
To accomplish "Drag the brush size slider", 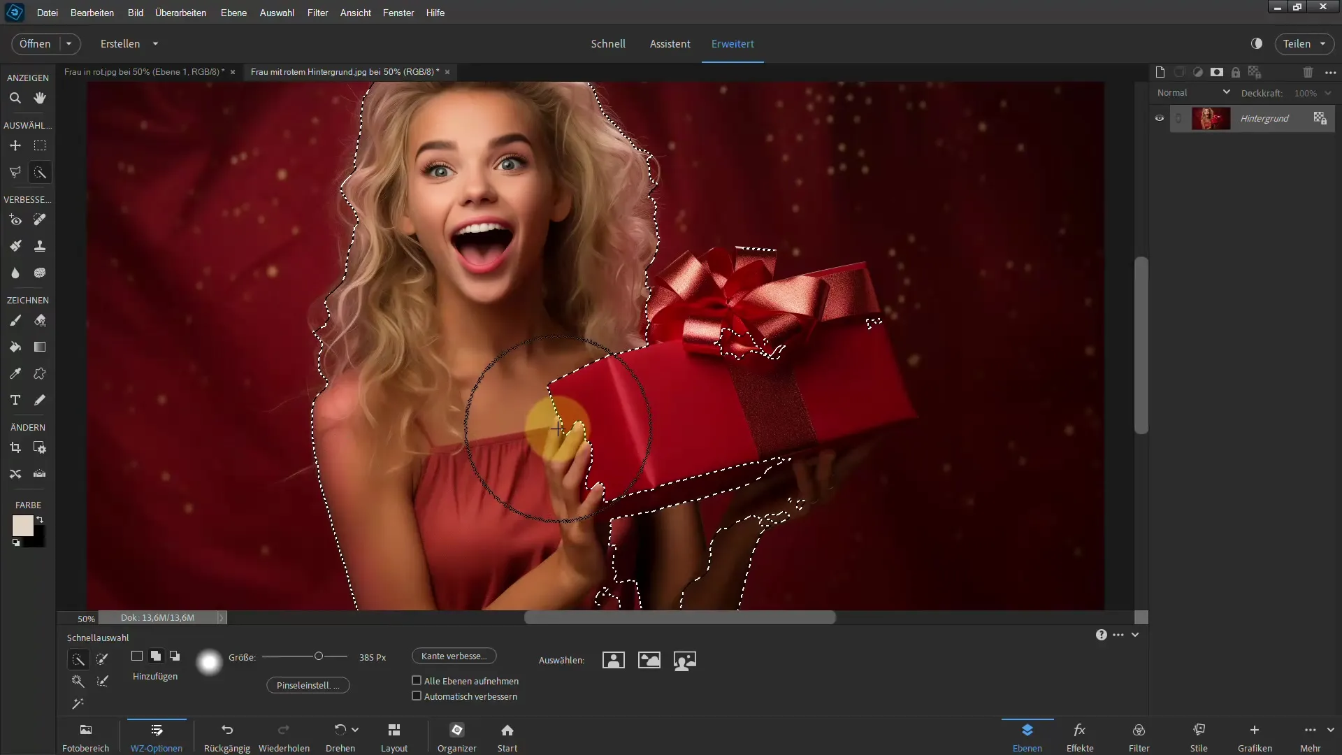I will [318, 656].
